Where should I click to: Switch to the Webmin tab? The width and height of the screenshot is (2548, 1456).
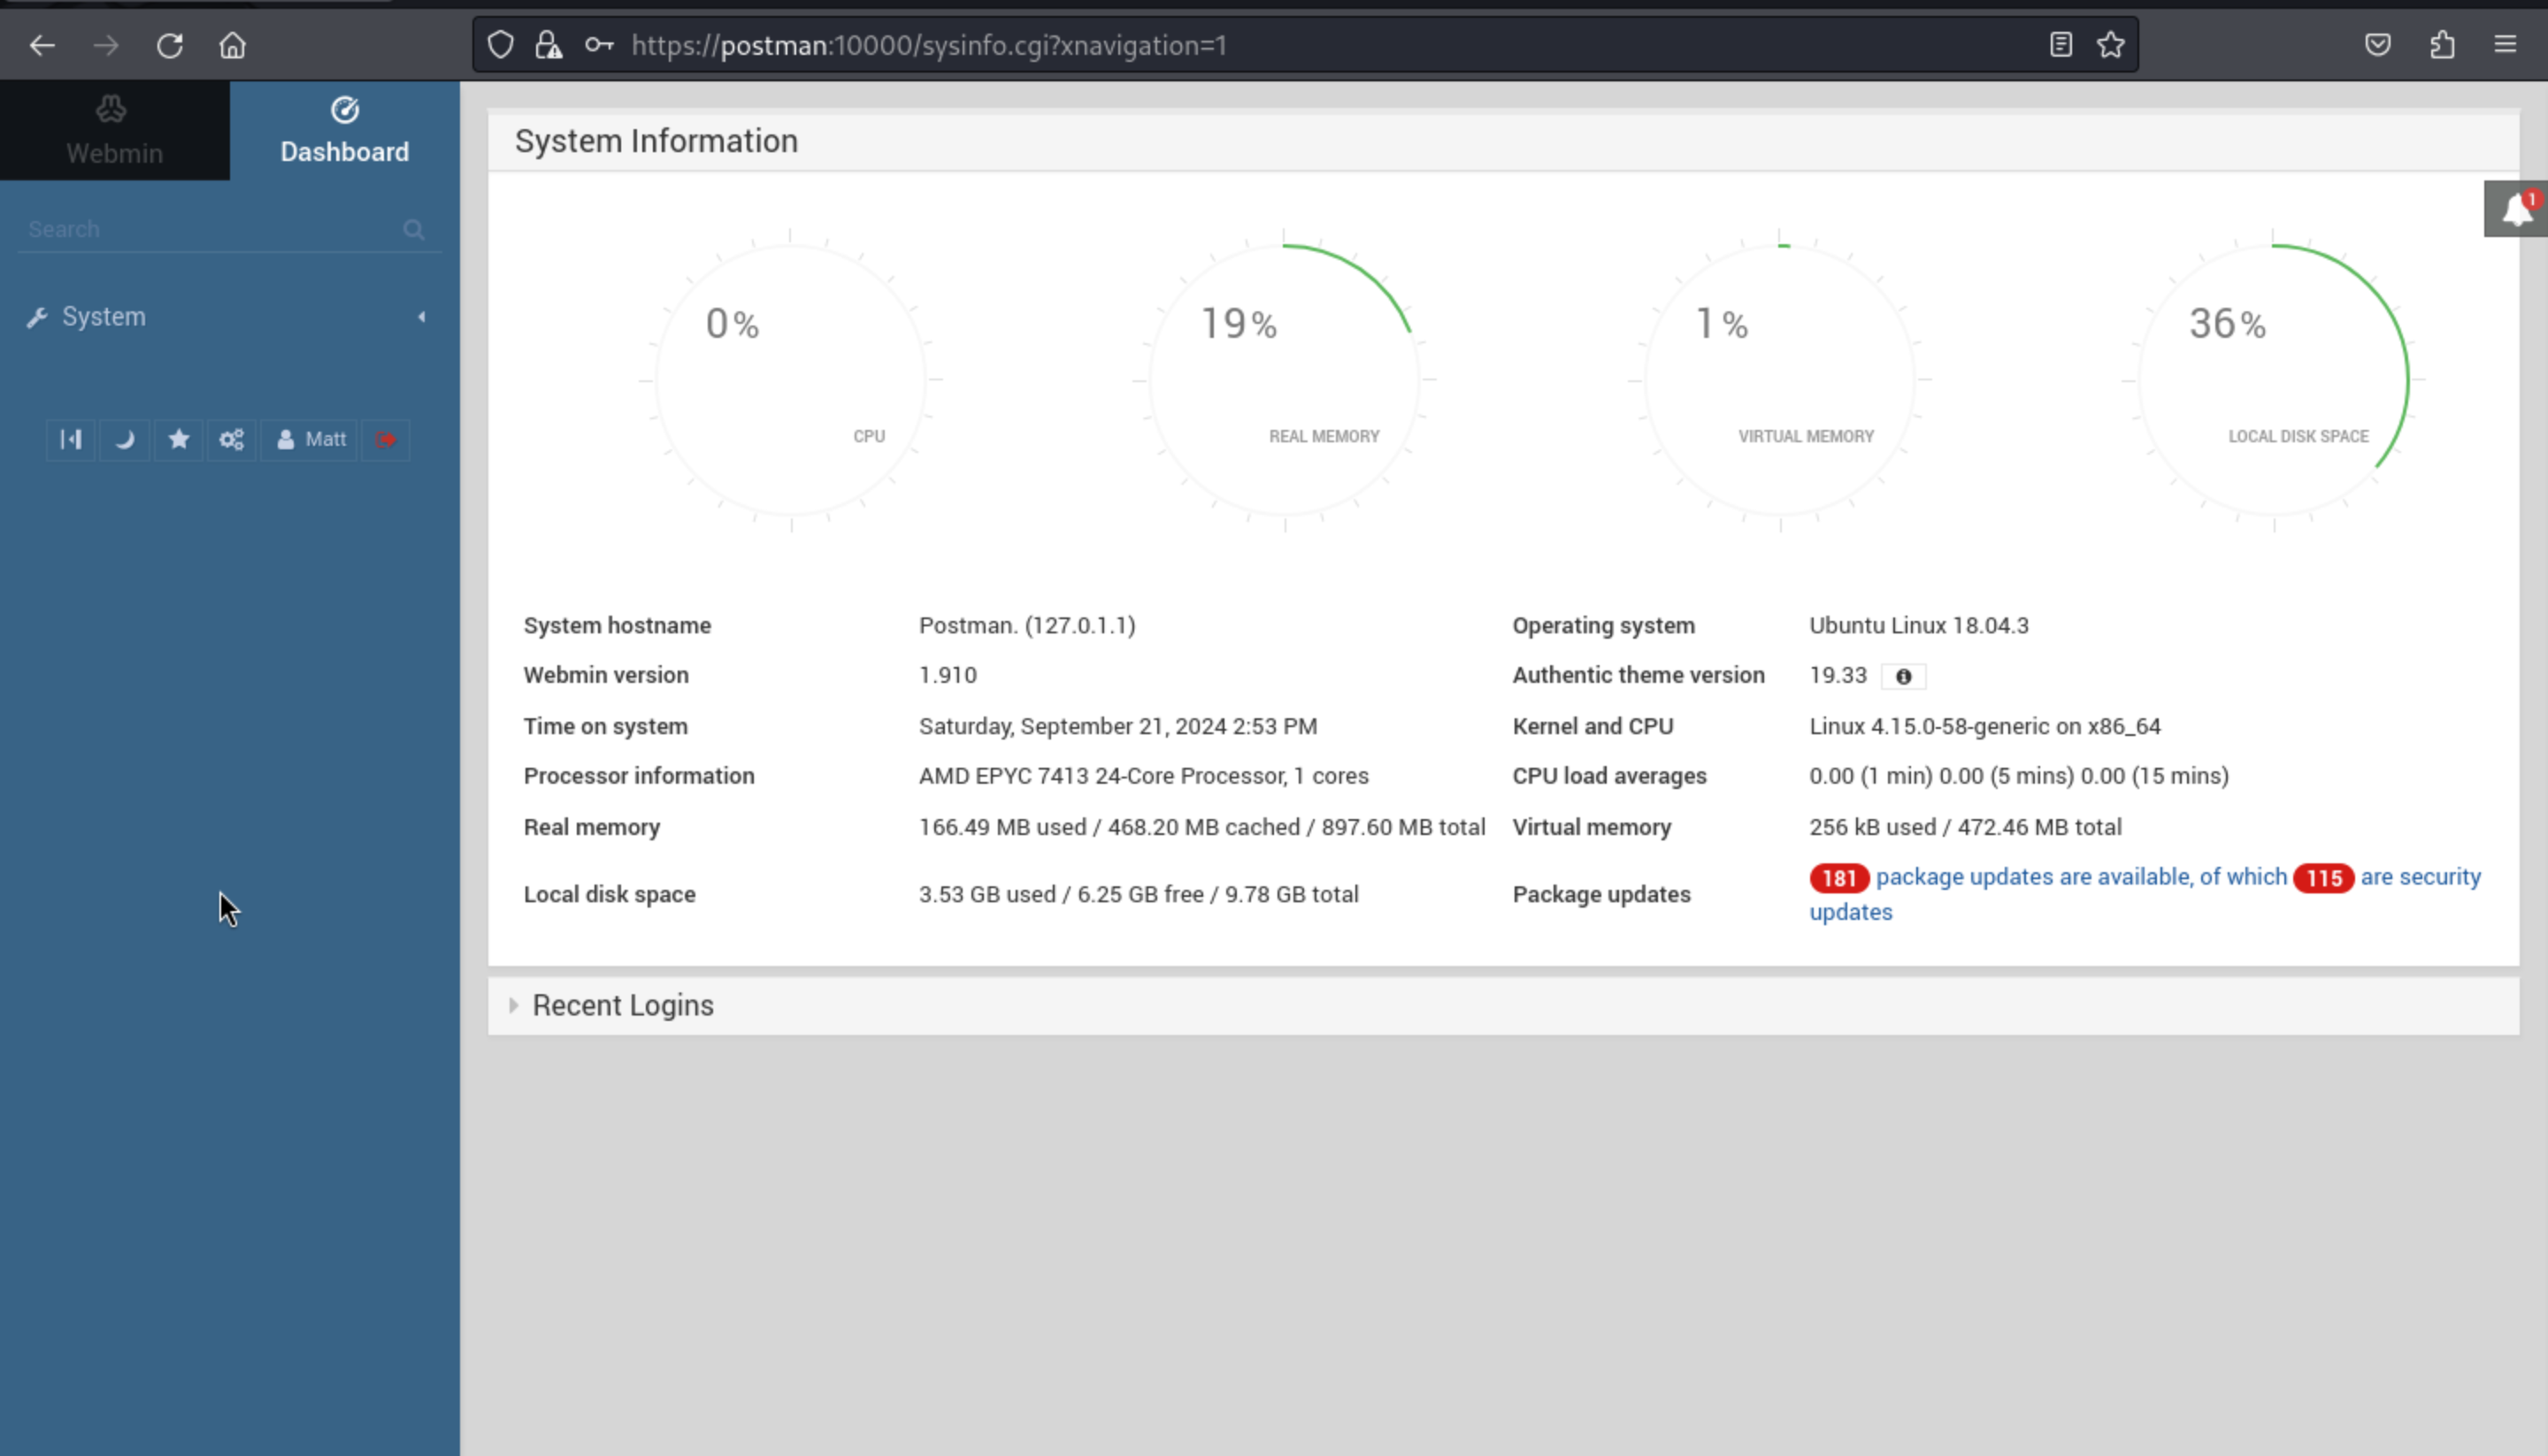(x=114, y=131)
